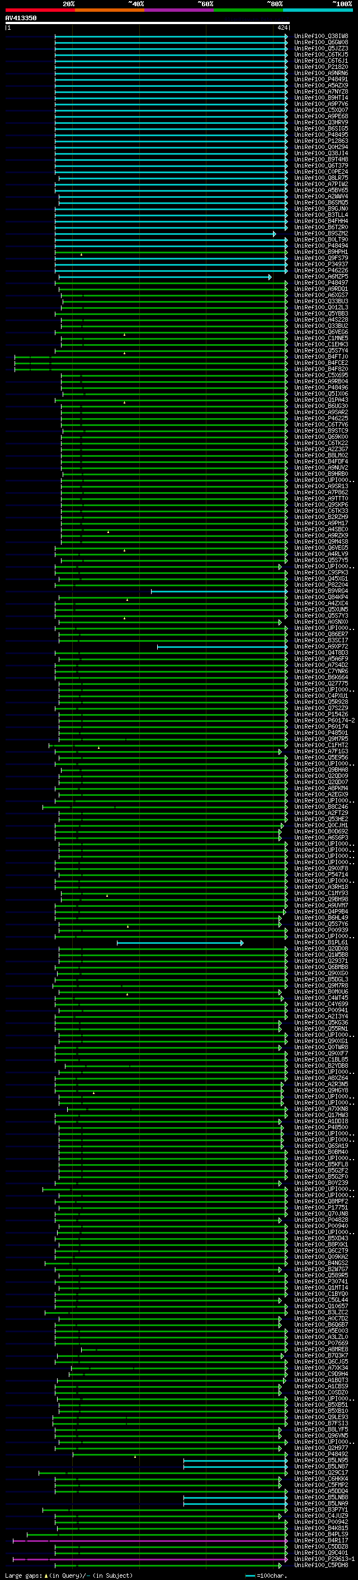
Task: Click hit label UniRef100_C5XQ07
Action: pos(321,110)
